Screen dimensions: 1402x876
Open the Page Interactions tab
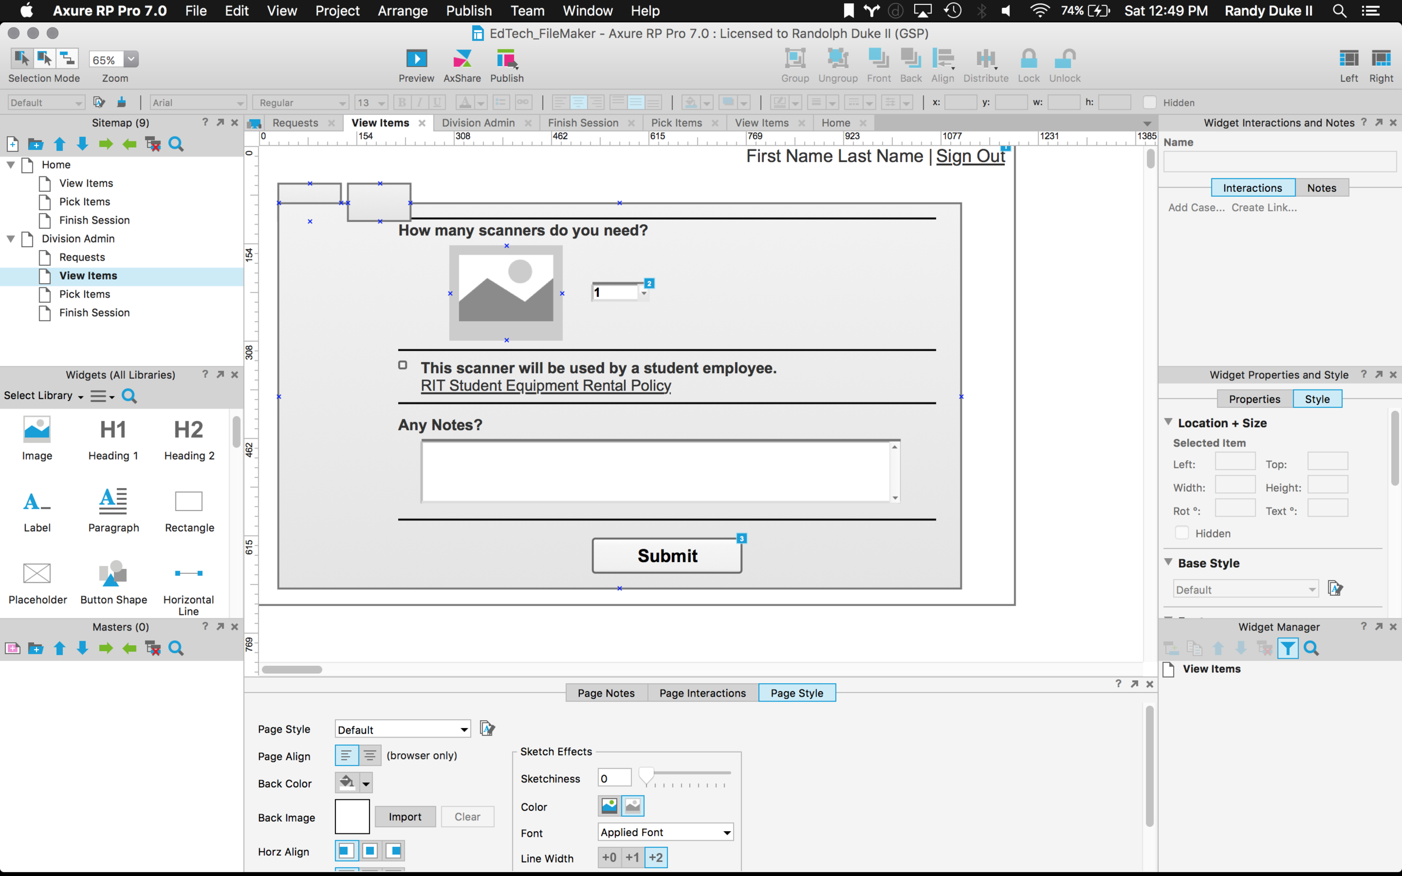point(703,693)
